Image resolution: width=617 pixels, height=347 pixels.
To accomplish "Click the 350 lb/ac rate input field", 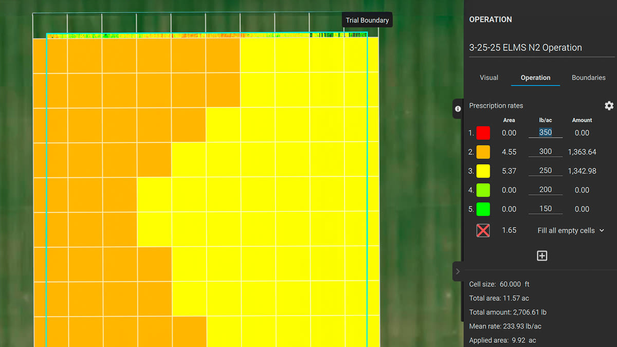I will coord(545,132).
